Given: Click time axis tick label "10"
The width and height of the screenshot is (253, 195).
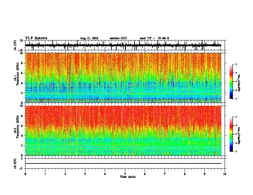Looking at the screenshot, I should pos(225,174).
